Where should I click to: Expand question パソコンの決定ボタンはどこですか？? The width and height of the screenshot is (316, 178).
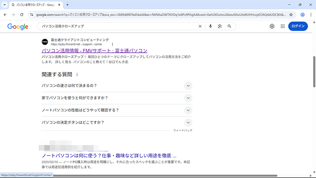click(188, 122)
